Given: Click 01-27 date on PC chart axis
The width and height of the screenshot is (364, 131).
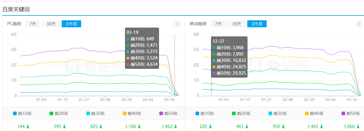Looking at the screenshot, I should pos(84,100).
